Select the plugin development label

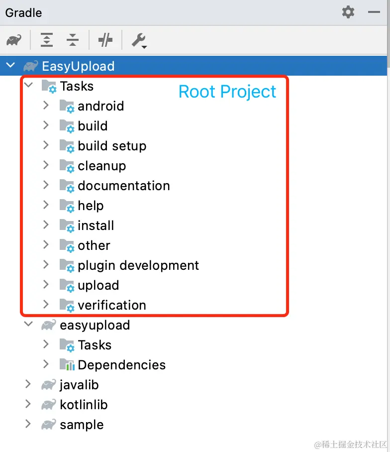pos(138,265)
